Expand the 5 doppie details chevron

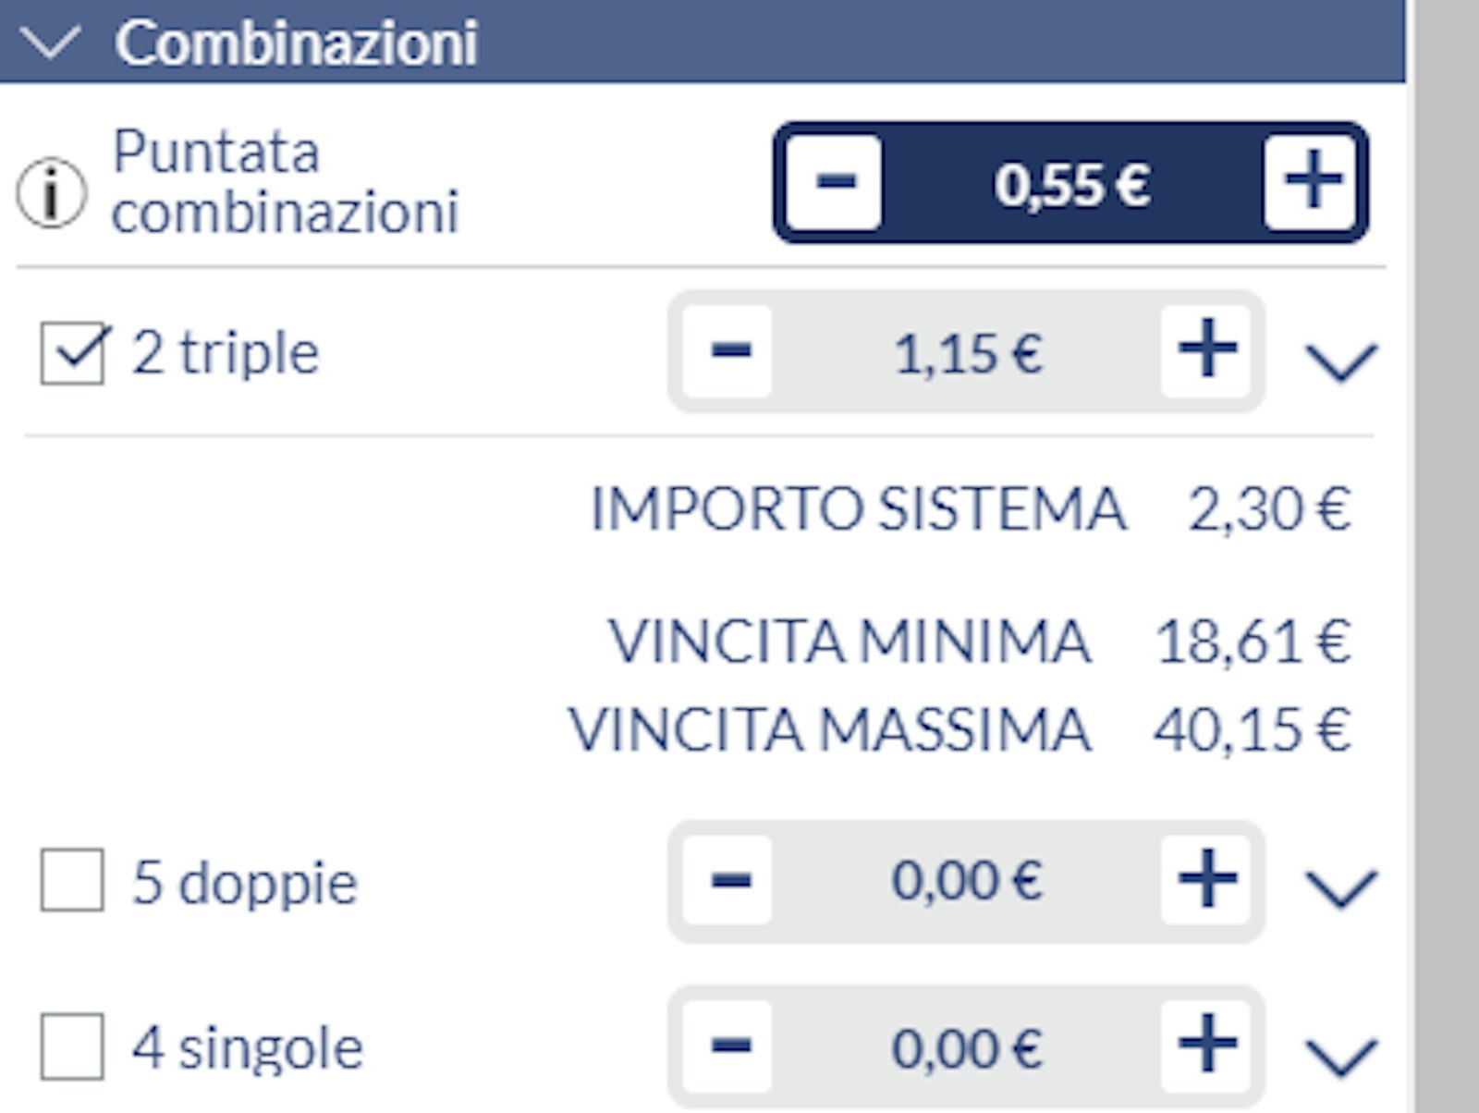tap(1340, 887)
